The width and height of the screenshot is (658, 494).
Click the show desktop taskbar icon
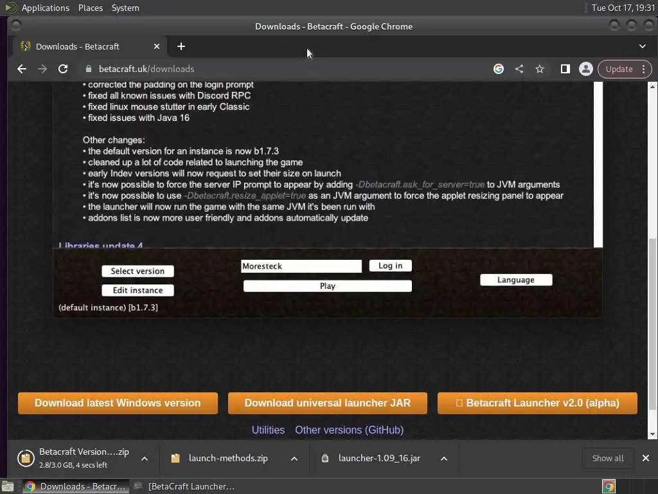click(x=8, y=486)
